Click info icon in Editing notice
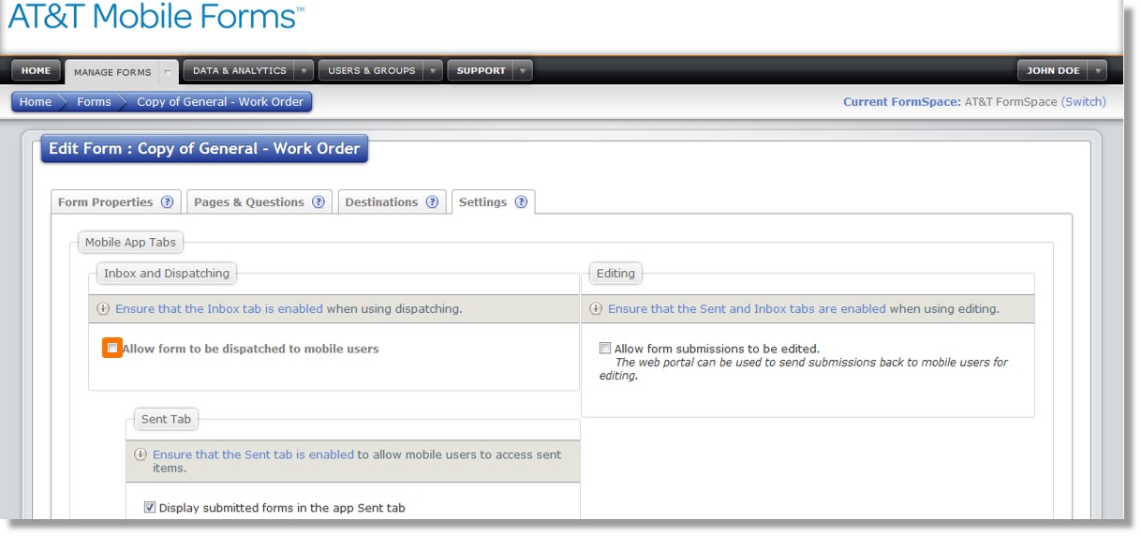Image resolution: width=1141 pixels, height=536 pixels. click(597, 308)
